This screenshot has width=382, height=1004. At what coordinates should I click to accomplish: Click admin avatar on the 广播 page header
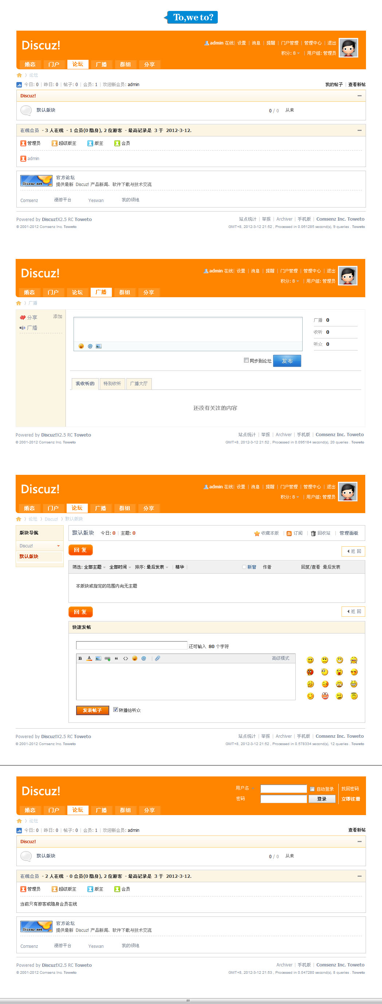(348, 276)
